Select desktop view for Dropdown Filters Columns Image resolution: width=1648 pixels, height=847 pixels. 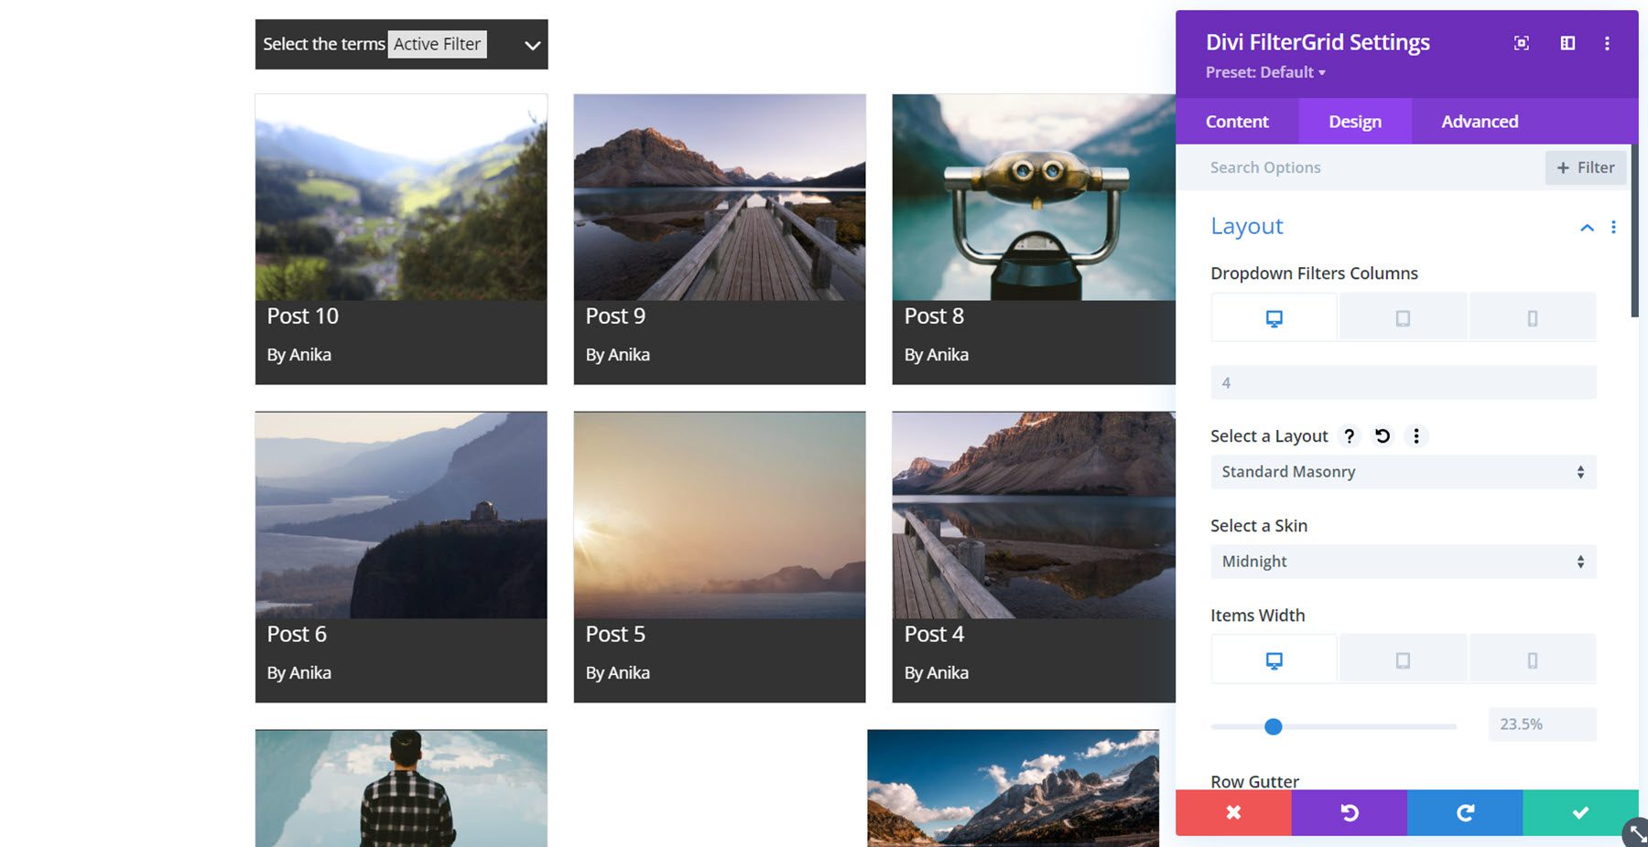pyautogui.click(x=1273, y=316)
